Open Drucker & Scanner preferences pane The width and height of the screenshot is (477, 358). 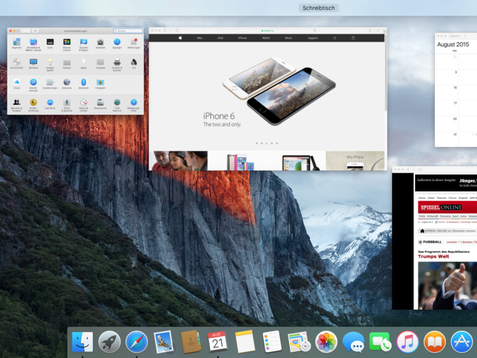coord(117,64)
